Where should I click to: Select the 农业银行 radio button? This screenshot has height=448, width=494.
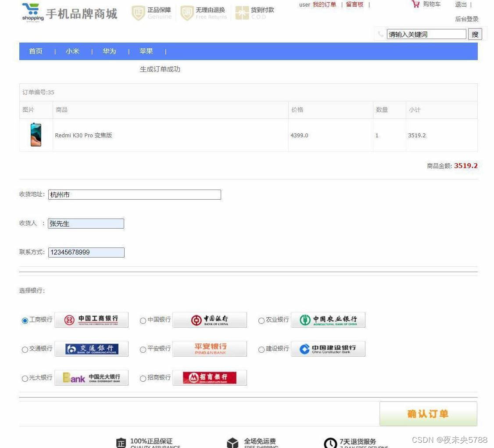coord(261,321)
